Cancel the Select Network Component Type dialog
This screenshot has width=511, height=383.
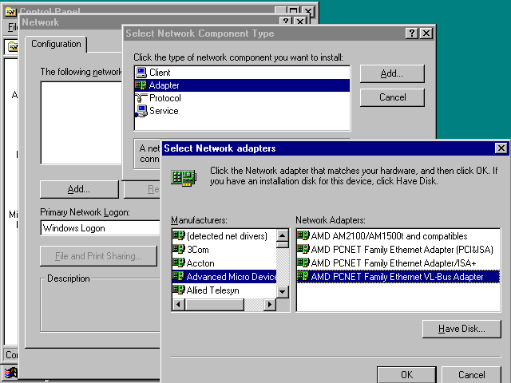[x=392, y=97]
